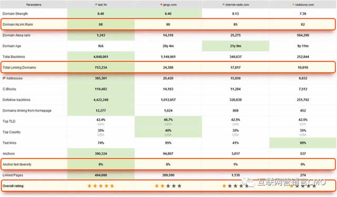The width and height of the screenshot is (337, 197).
Task: Click last.fm's five-star overall rating
Action: tap(101, 186)
